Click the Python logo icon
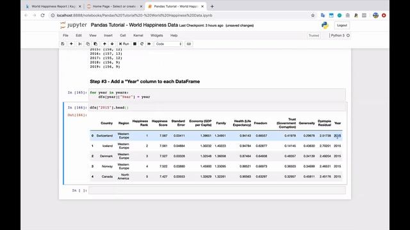This screenshot has width=410, height=230. click(325, 25)
